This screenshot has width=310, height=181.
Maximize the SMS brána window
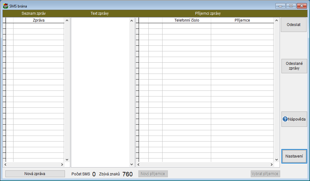click(291, 6)
